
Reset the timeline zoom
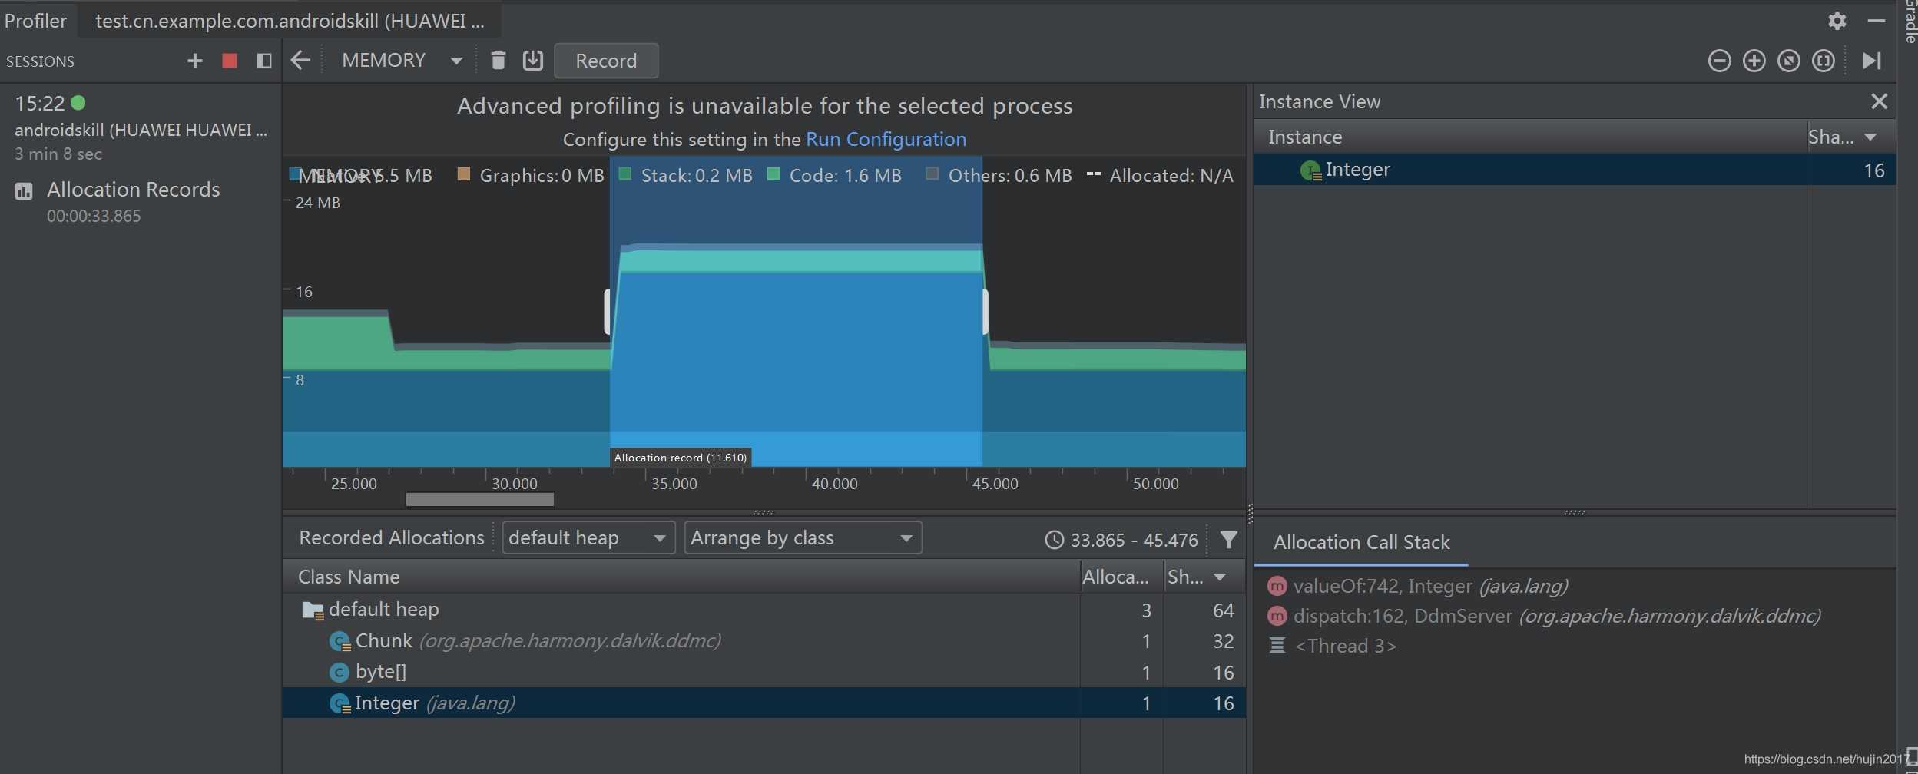(x=1789, y=61)
